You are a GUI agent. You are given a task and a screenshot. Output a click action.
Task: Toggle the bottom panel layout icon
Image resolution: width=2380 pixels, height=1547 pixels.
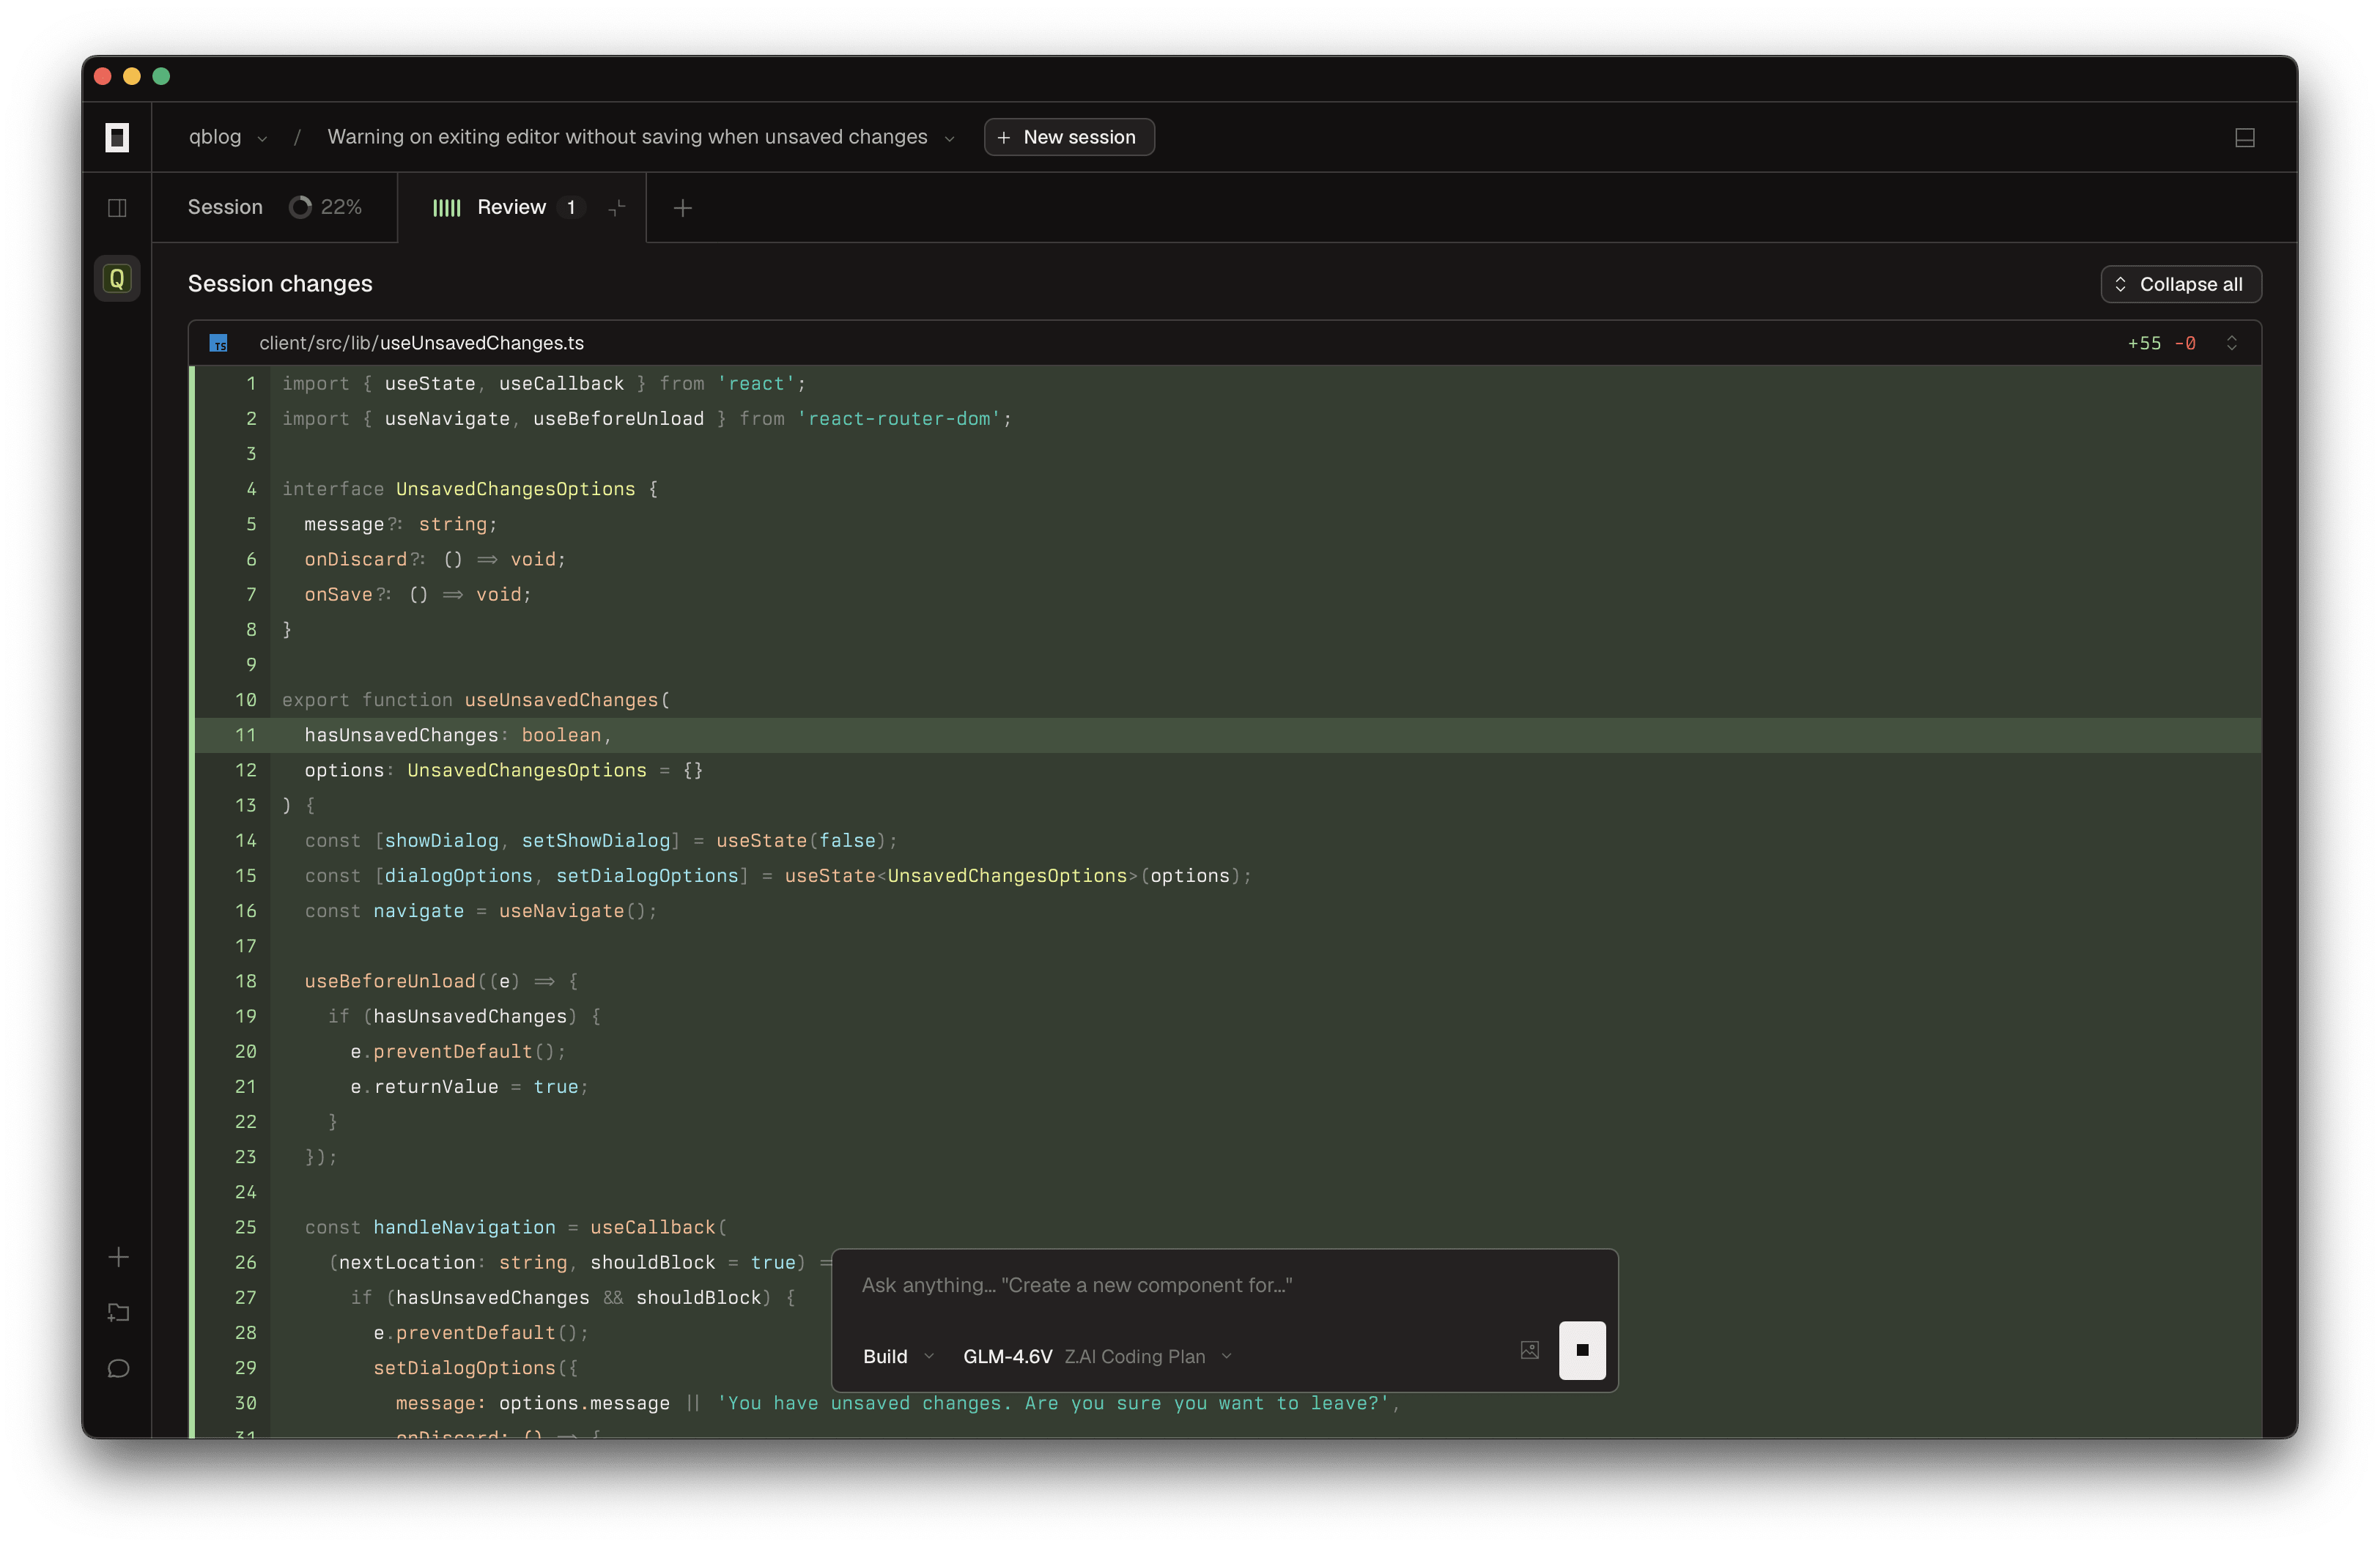tap(2244, 138)
